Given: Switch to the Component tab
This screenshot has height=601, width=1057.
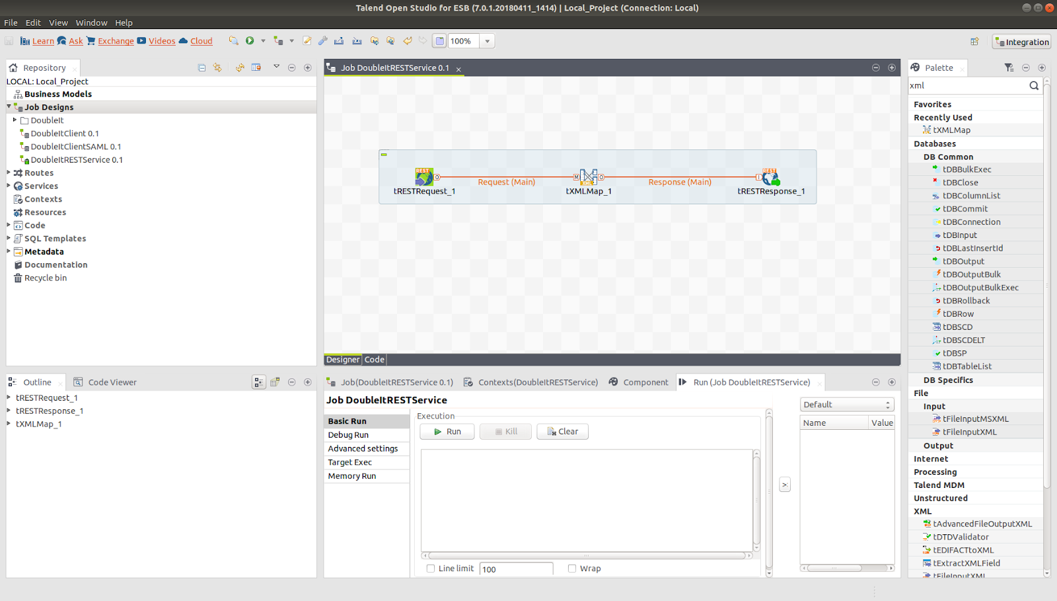Looking at the screenshot, I should (x=639, y=382).
